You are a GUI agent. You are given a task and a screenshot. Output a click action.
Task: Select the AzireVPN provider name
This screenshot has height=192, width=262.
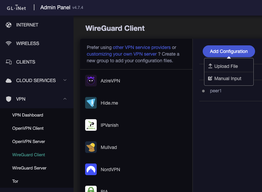click(x=110, y=81)
